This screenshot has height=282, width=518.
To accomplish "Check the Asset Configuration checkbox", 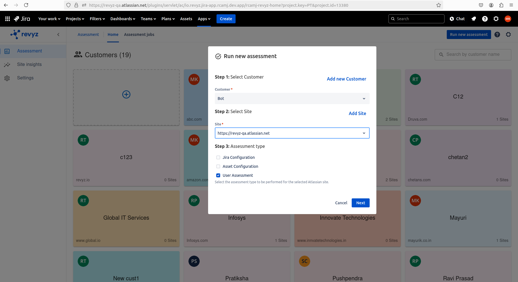I will 218,166.
